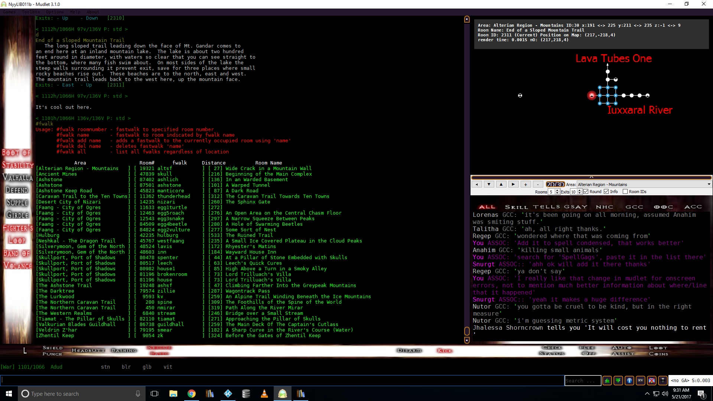The height and width of the screenshot is (401, 713).
Task: Uncheck the Round rooms checkbox
Action: coord(586,192)
